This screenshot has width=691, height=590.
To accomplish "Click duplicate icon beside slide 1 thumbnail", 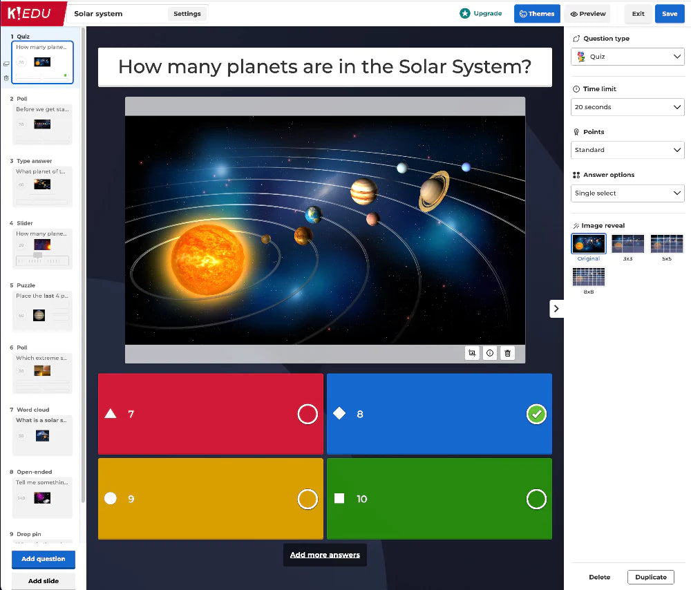I will click(6, 64).
